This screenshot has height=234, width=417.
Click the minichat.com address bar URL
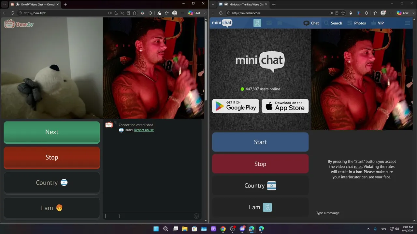pyautogui.click(x=246, y=13)
